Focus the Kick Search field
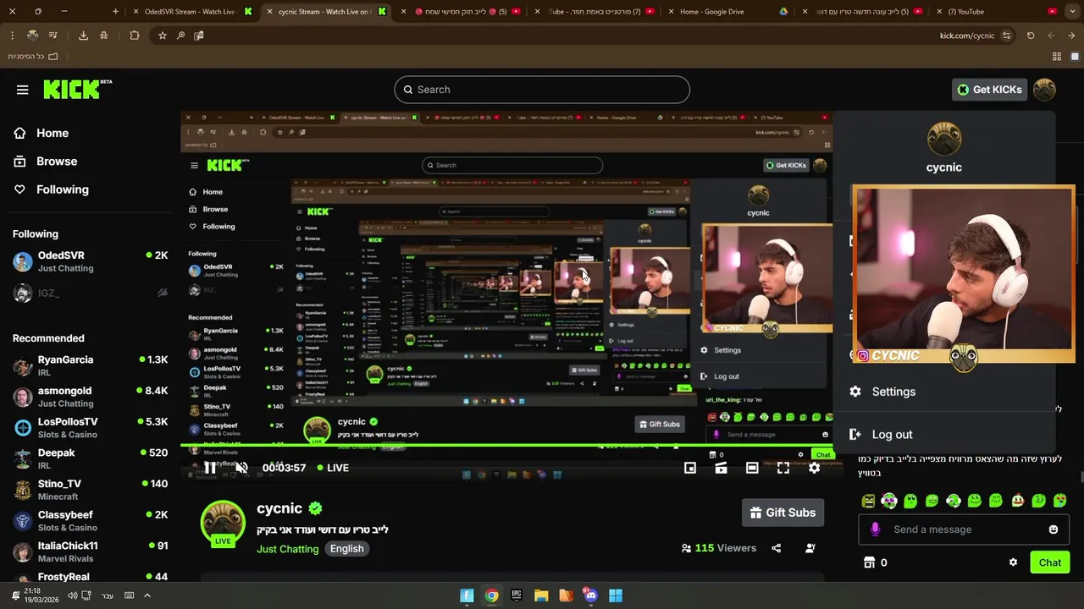The width and height of the screenshot is (1084, 609). [x=542, y=90]
